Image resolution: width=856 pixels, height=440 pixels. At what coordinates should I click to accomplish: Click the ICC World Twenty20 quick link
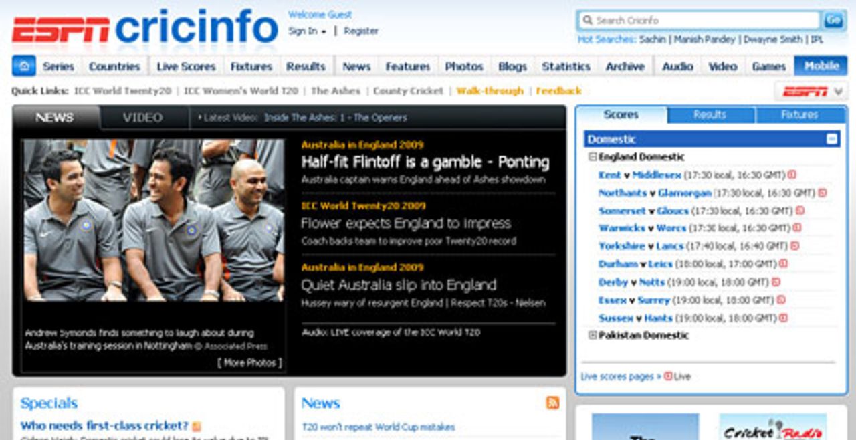pyautogui.click(x=122, y=91)
